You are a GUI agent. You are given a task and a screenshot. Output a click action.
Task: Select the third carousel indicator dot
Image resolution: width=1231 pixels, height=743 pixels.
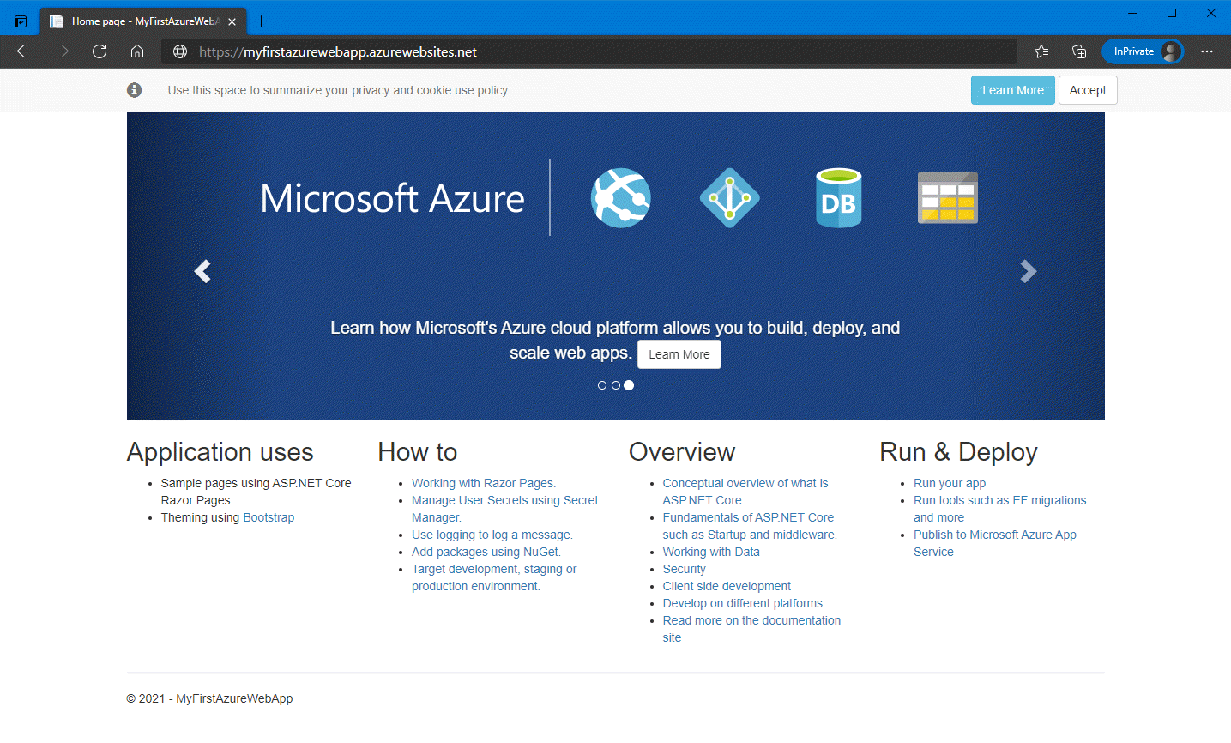(629, 385)
